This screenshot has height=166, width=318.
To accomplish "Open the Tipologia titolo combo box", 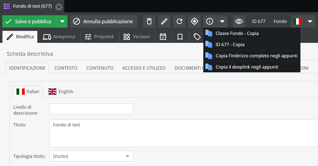I will point(91,156).
